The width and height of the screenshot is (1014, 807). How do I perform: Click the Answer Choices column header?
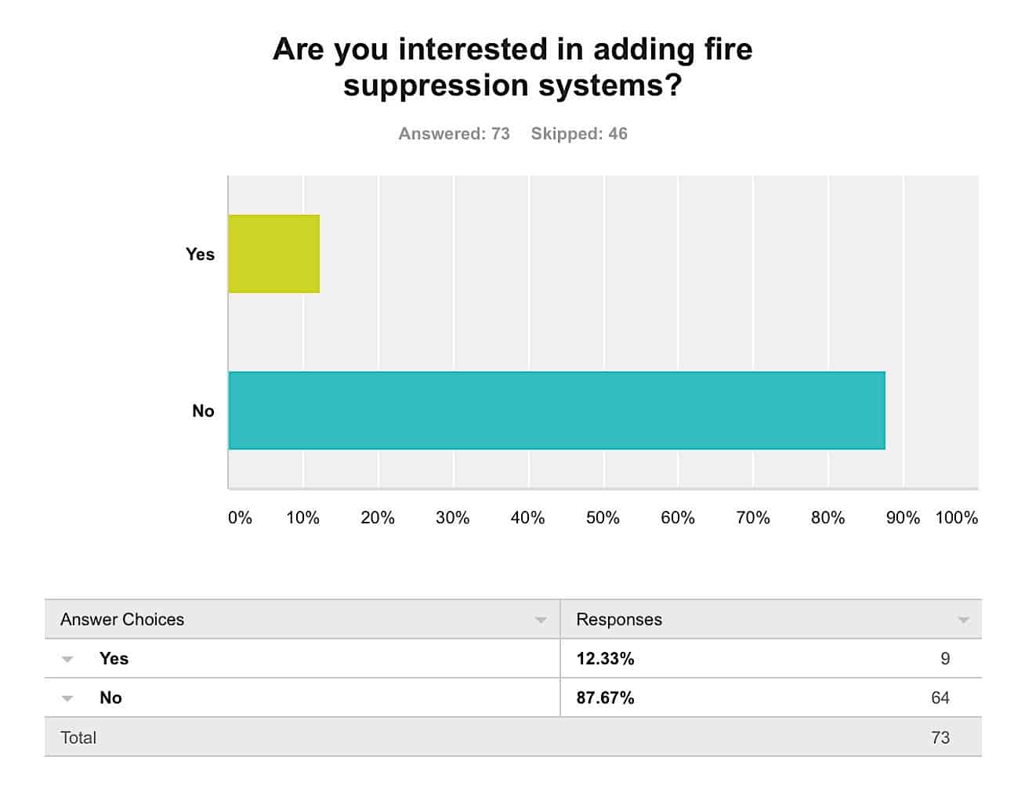point(122,620)
